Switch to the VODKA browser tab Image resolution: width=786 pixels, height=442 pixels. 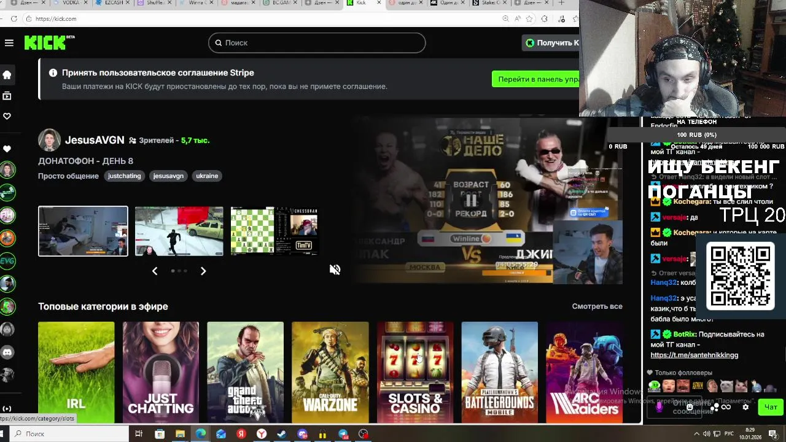pos(71,3)
